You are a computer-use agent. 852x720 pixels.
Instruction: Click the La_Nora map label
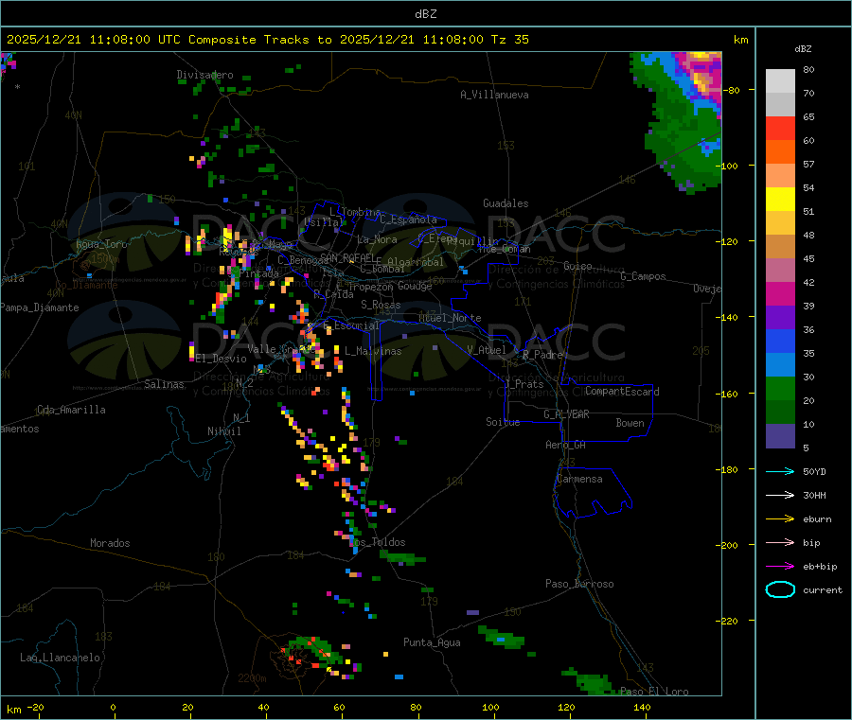pos(377,239)
